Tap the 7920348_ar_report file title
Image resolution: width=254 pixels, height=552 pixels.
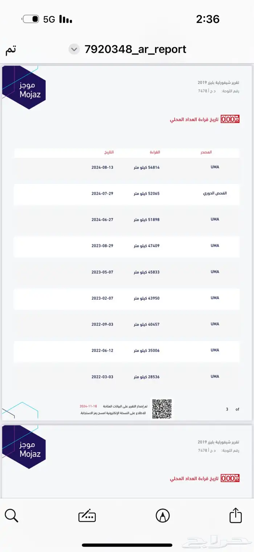pyautogui.click(x=135, y=49)
